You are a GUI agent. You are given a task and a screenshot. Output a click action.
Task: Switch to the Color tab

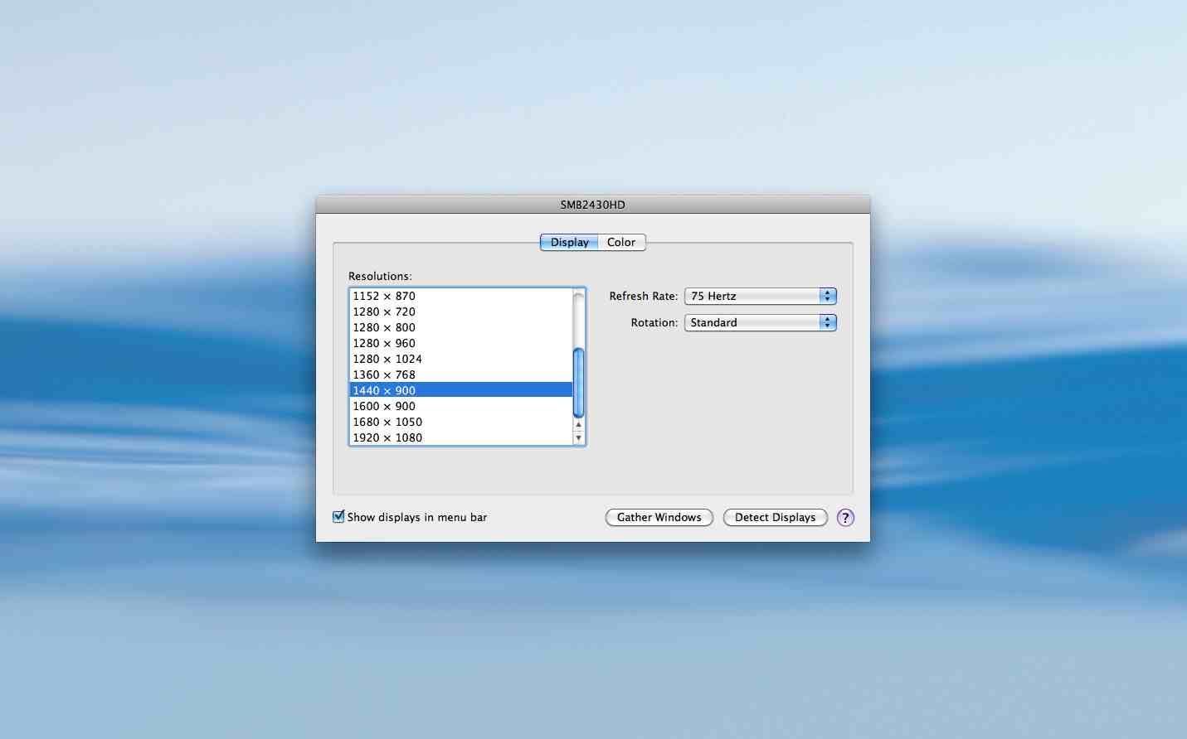pyautogui.click(x=621, y=243)
